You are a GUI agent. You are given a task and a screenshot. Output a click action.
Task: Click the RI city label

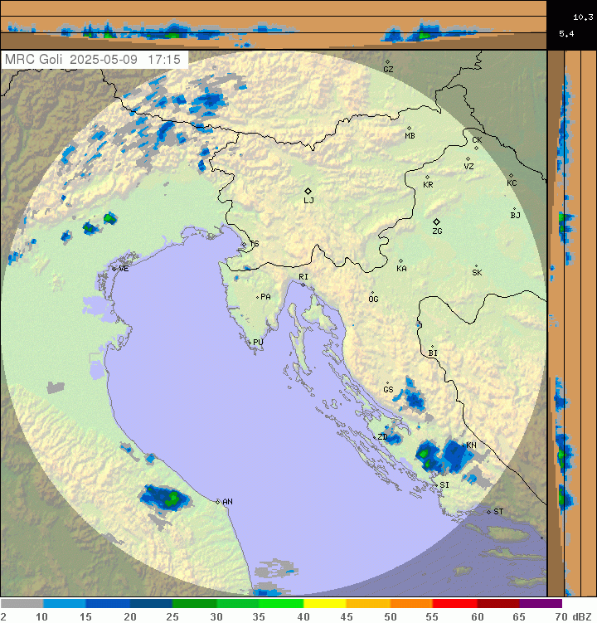click(x=303, y=277)
